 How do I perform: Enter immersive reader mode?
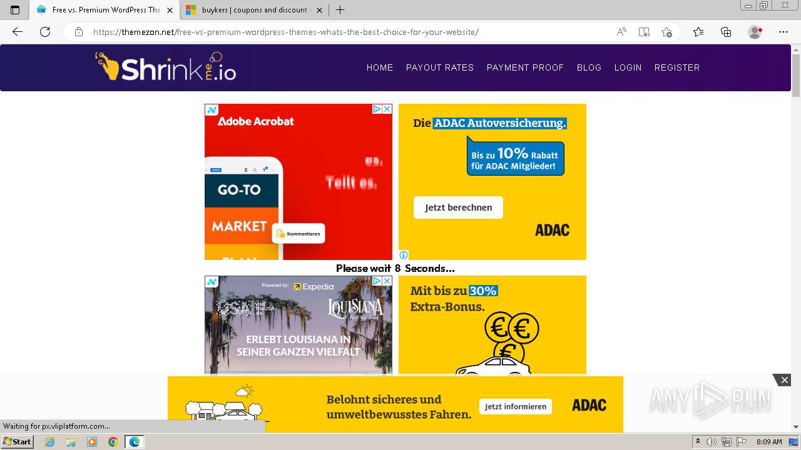click(644, 32)
